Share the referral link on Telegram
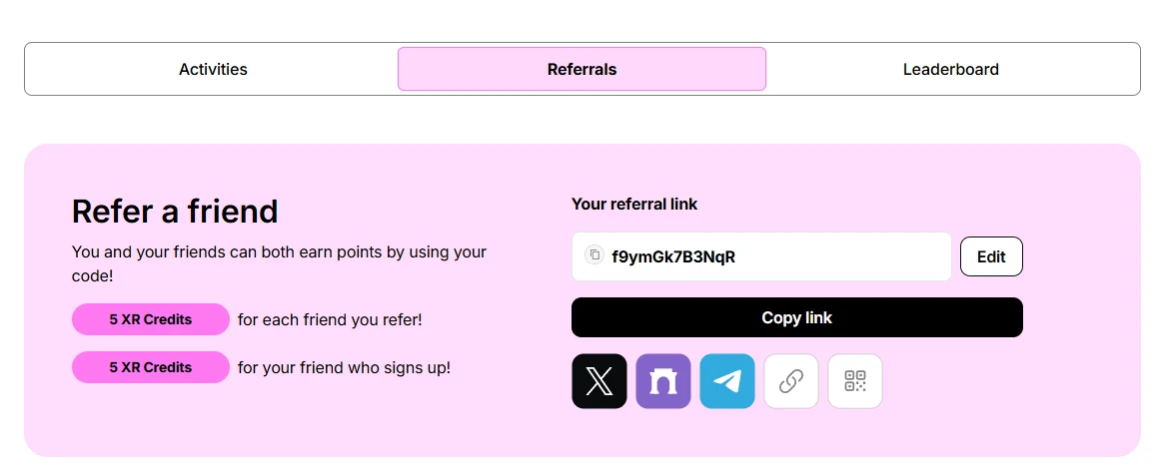1167x476 pixels. pyautogui.click(x=727, y=381)
